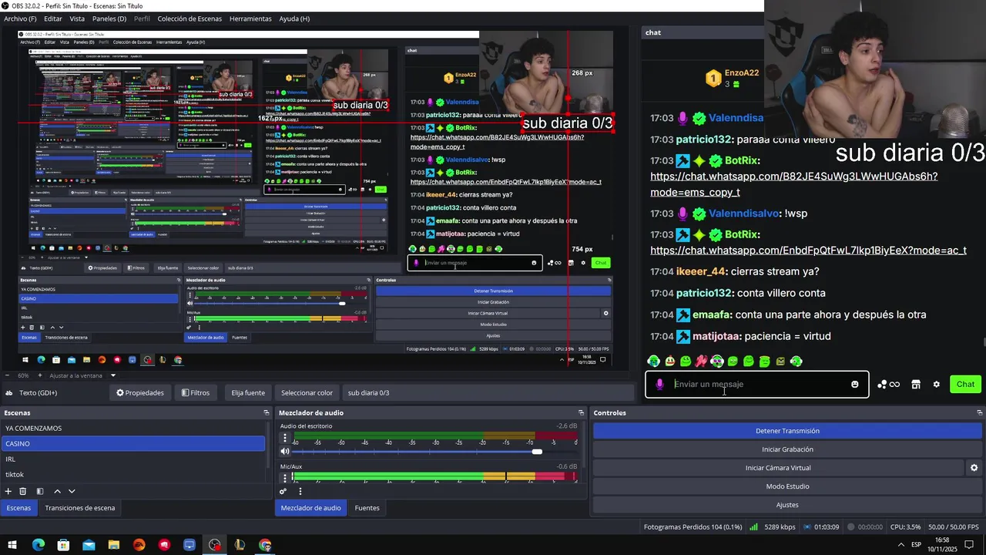The image size is (986, 555).
Task: Switch to Fuentes tab
Action: point(367,508)
